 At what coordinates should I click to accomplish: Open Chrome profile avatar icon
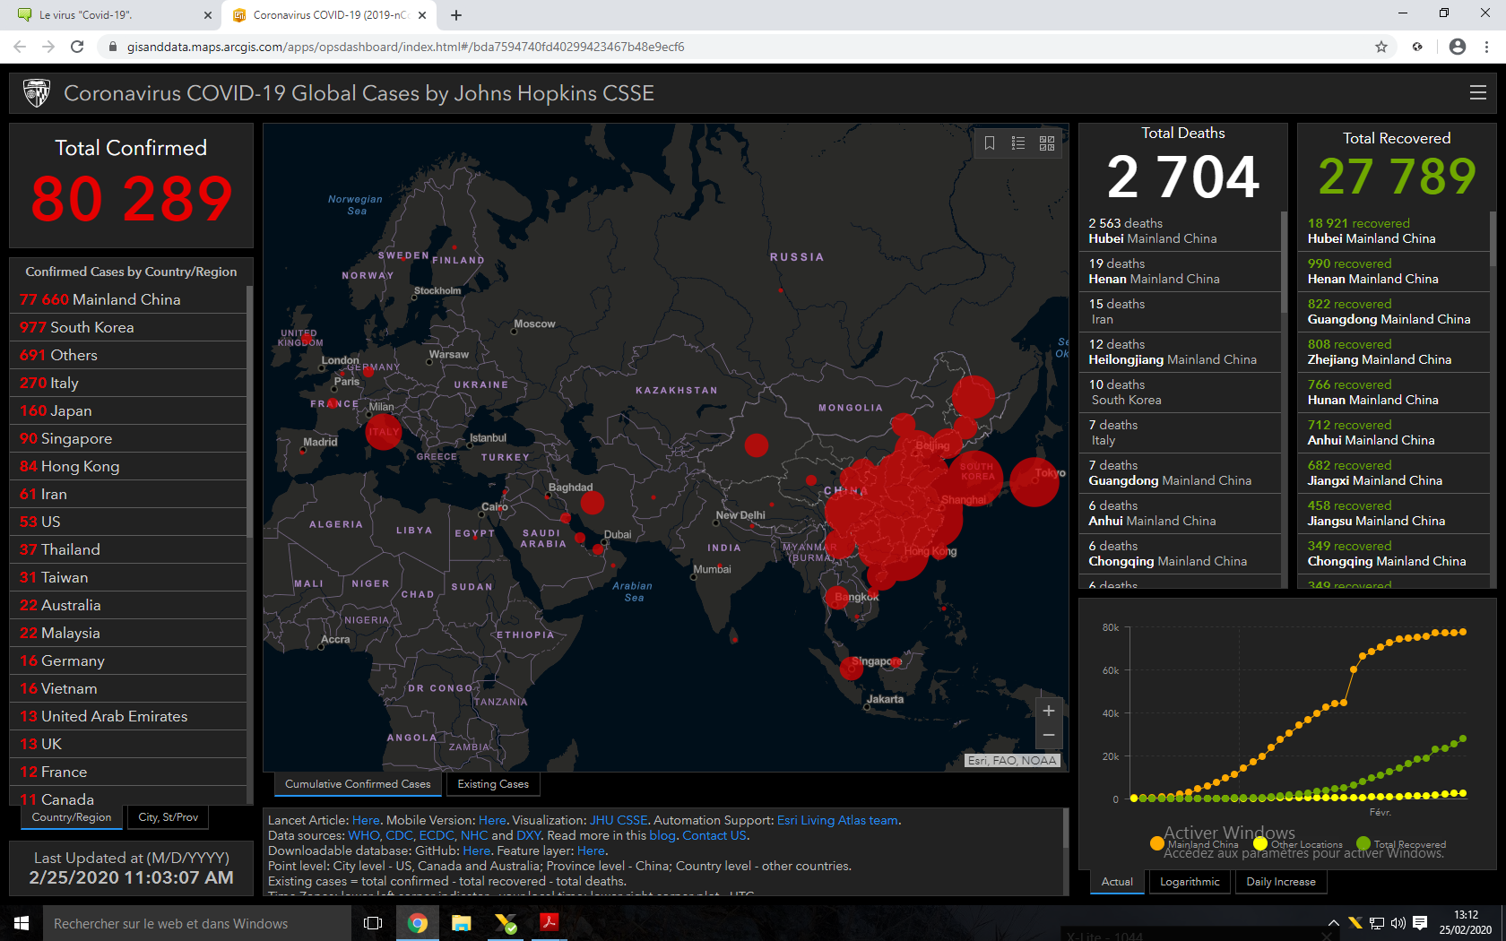1458,47
